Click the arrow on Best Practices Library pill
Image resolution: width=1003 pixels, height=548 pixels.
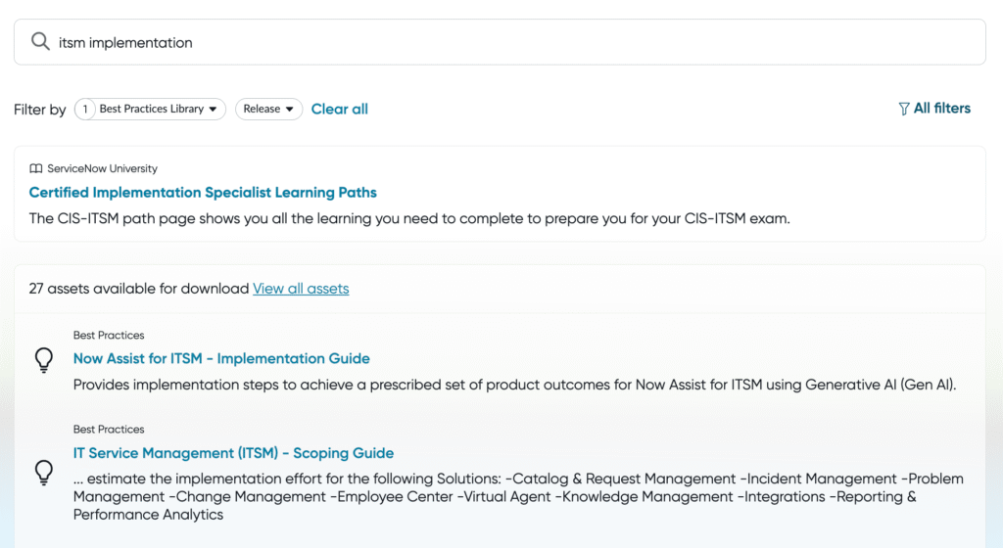pyautogui.click(x=213, y=110)
